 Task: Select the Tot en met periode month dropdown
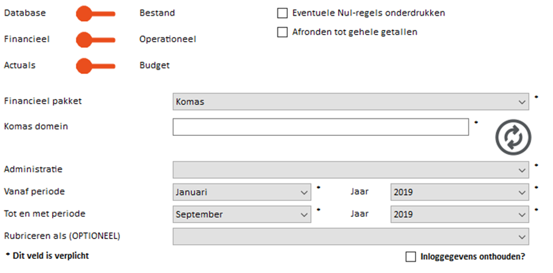(x=242, y=214)
